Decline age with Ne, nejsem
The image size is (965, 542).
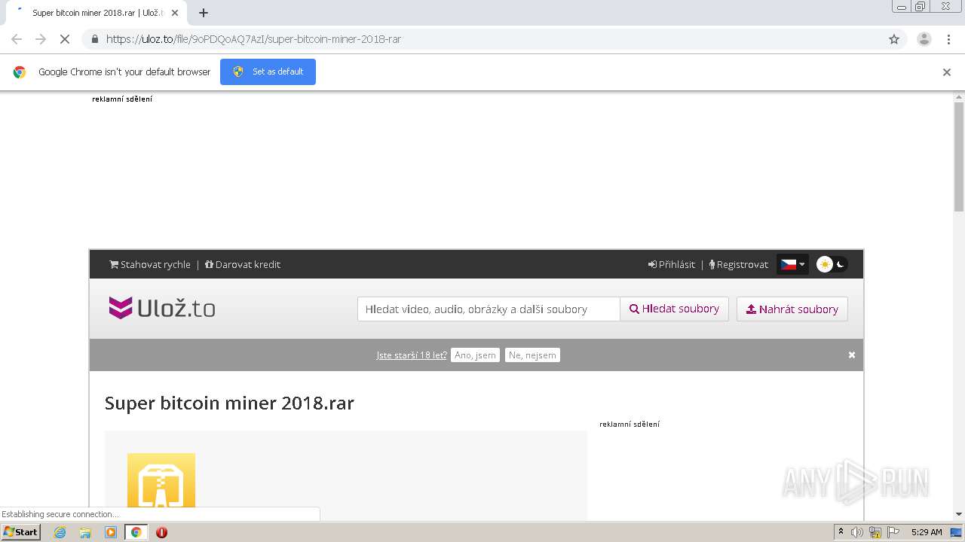tap(532, 355)
